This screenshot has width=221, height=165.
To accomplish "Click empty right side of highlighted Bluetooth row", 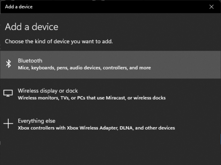I will pos(186,65).
